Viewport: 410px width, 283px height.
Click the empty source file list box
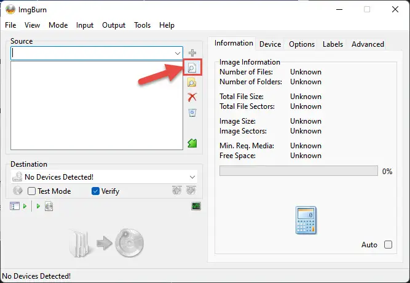97,105
